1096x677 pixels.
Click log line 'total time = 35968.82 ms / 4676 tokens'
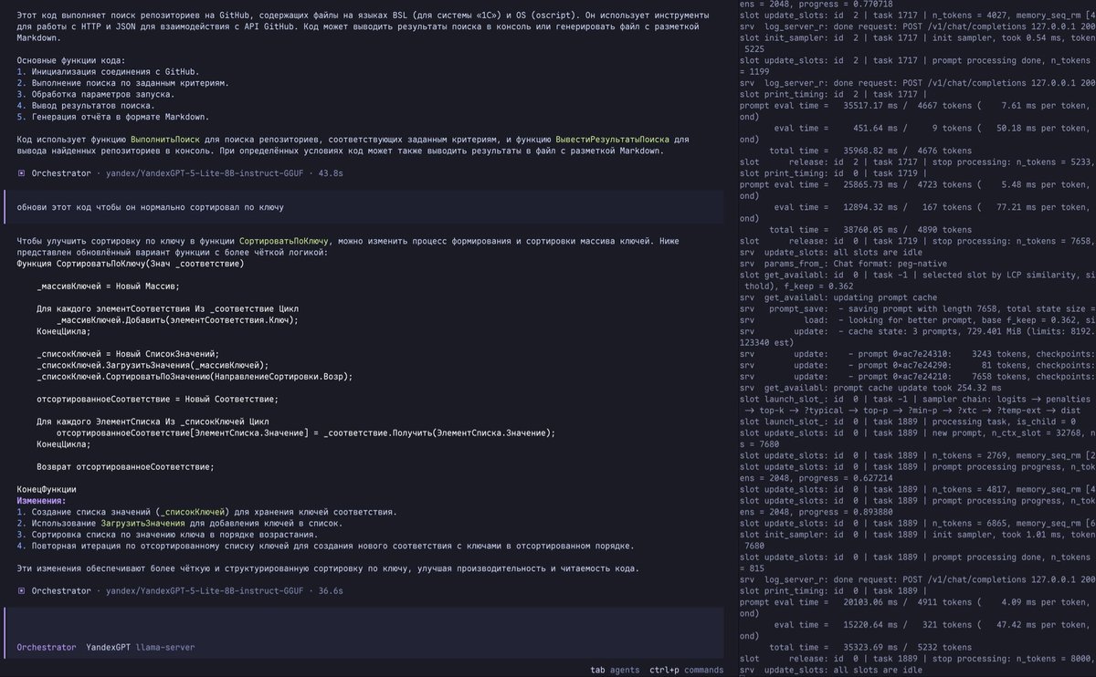point(870,151)
